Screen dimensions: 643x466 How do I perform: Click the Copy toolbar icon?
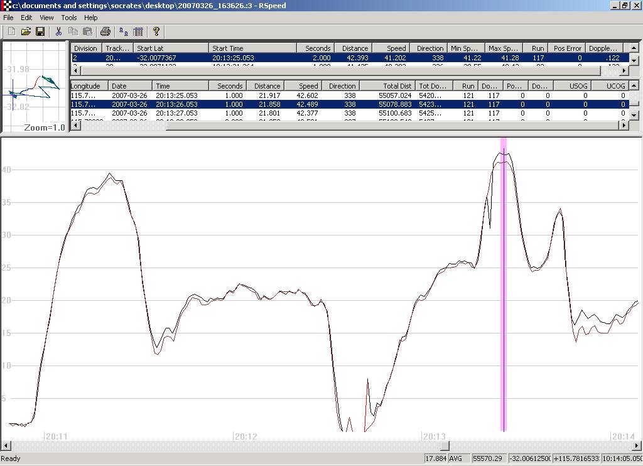(73, 31)
